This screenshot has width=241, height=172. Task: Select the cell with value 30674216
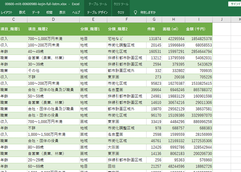click(x=173, y=102)
